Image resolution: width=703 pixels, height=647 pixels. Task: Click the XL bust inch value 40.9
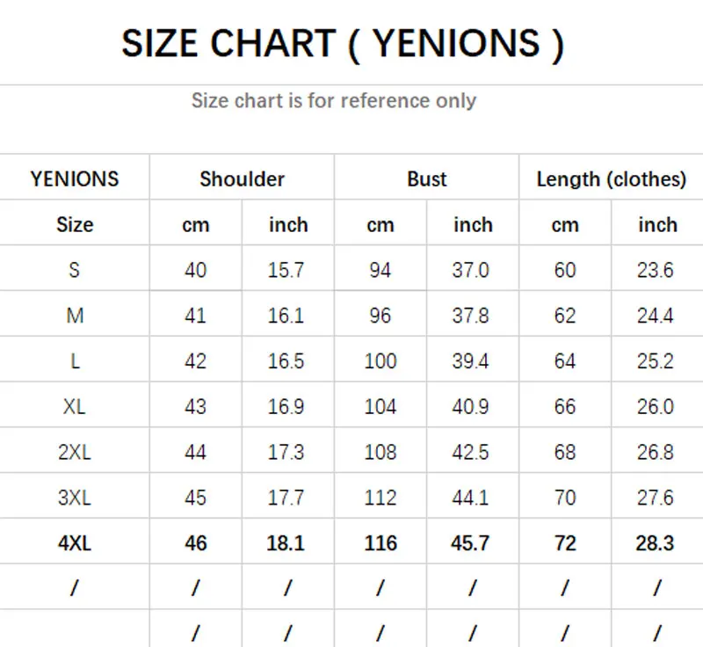click(470, 407)
